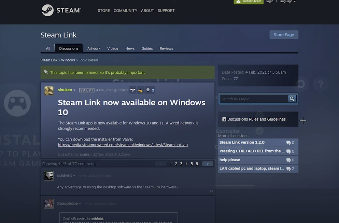Screen dimensions: 339x223
Task: Switch to the Reviews tab
Action: [x=166, y=48]
